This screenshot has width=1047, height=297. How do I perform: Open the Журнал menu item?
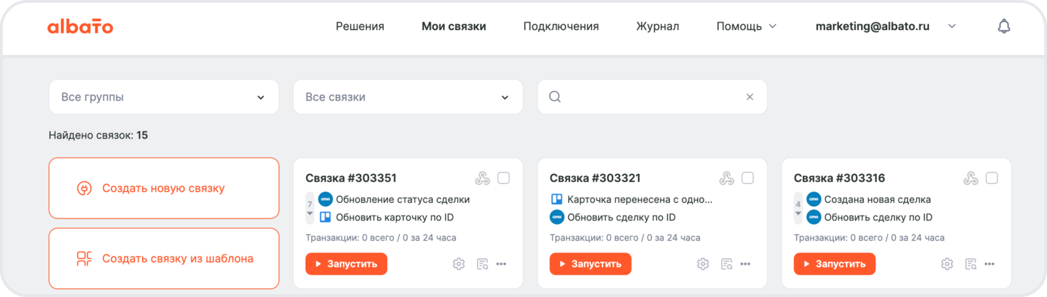point(657,26)
